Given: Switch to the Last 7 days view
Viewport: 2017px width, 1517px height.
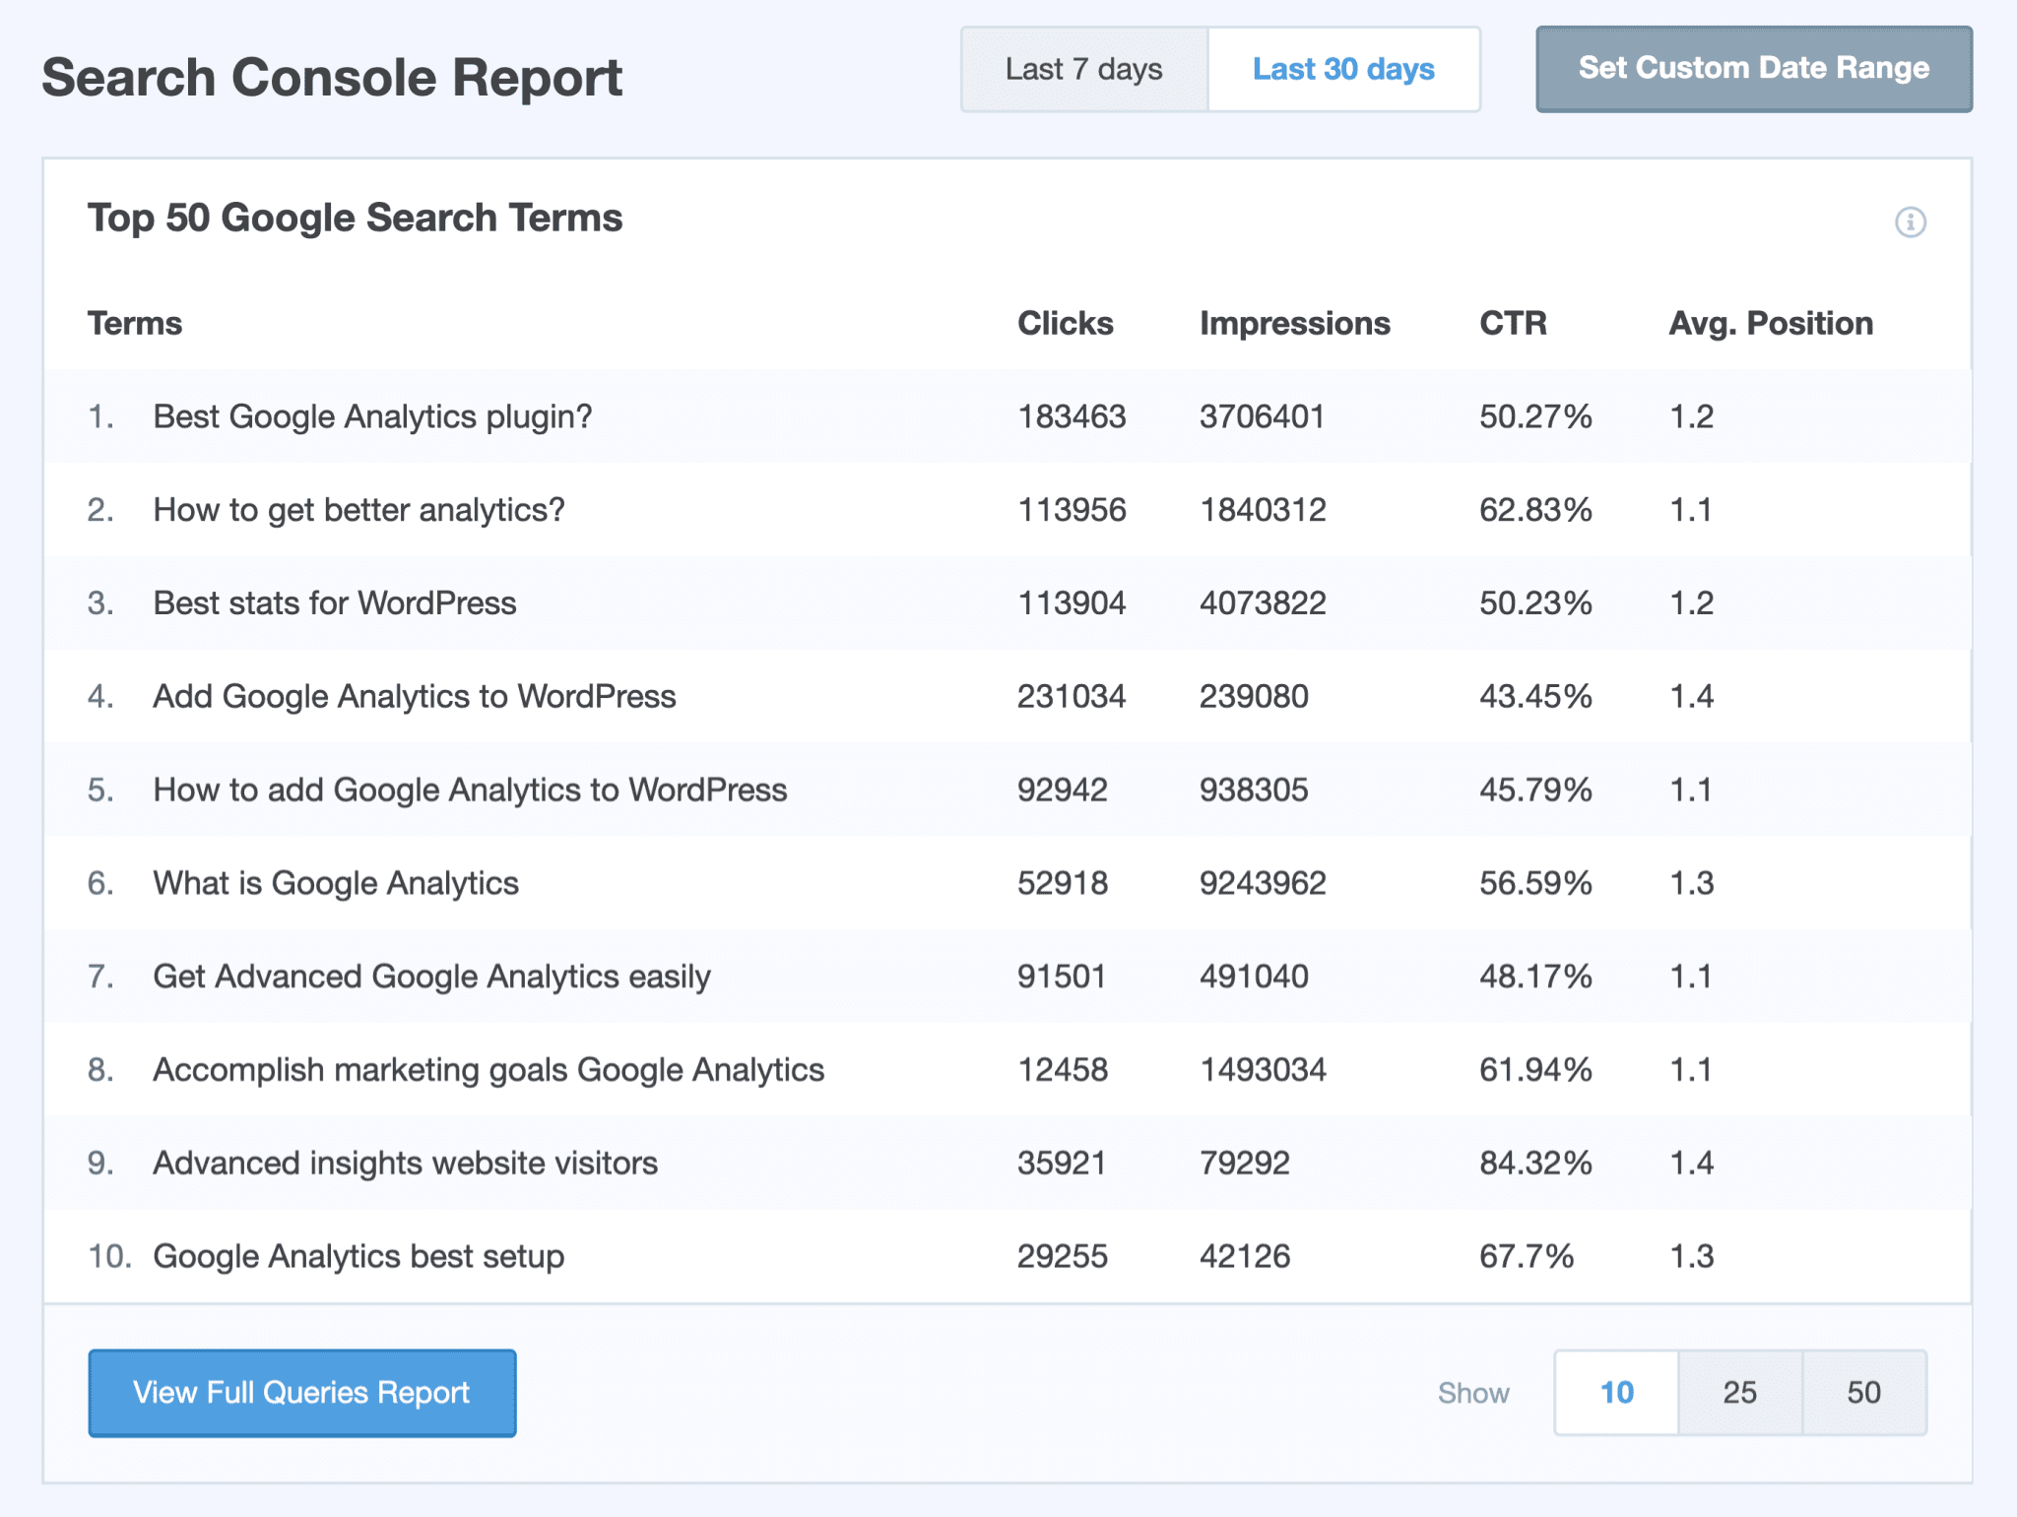Looking at the screenshot, I should 1082,69.
